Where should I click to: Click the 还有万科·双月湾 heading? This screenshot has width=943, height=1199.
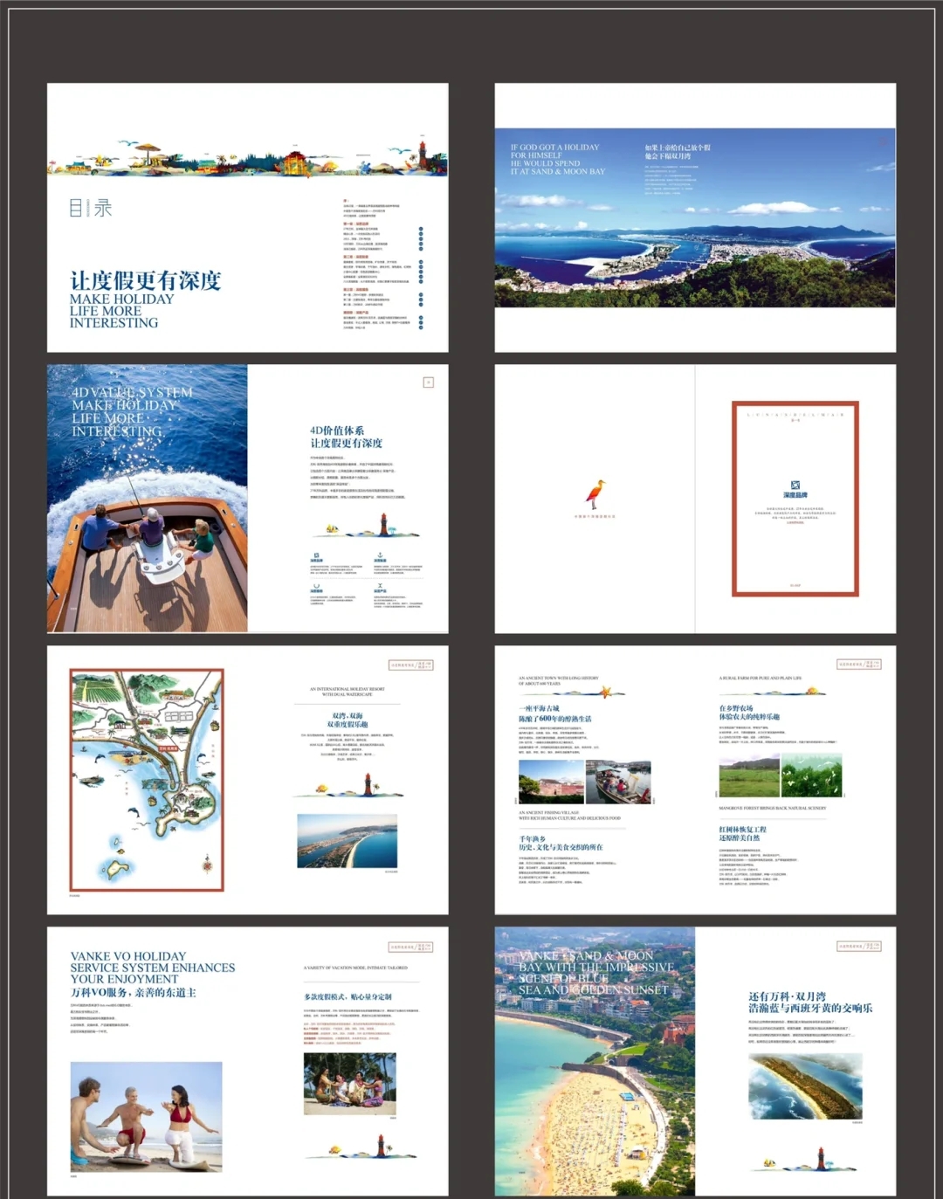coord(787,996)
